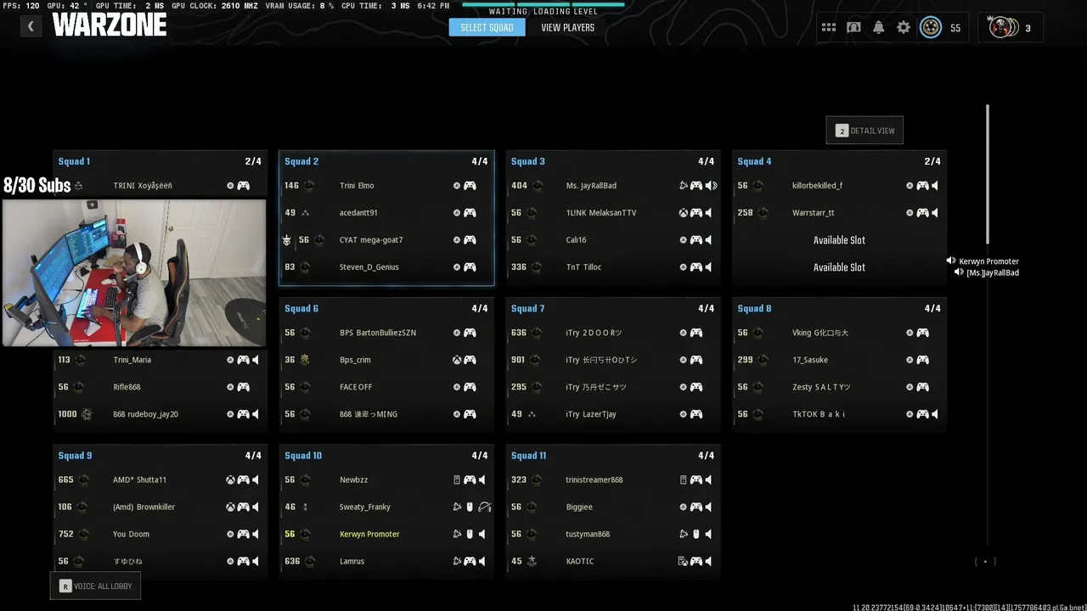The image size is (1087, 611).
Task: Mute 1L!NK MelaksanTTV speaker icon
Action: pyautogui.click(x=709, y=213)
